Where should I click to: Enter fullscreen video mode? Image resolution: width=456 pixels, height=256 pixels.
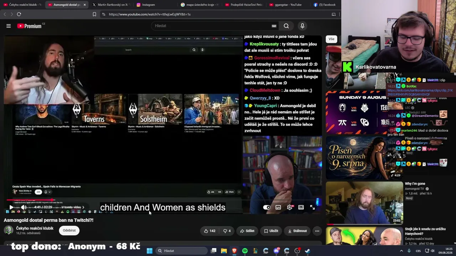tap(312, 207)
